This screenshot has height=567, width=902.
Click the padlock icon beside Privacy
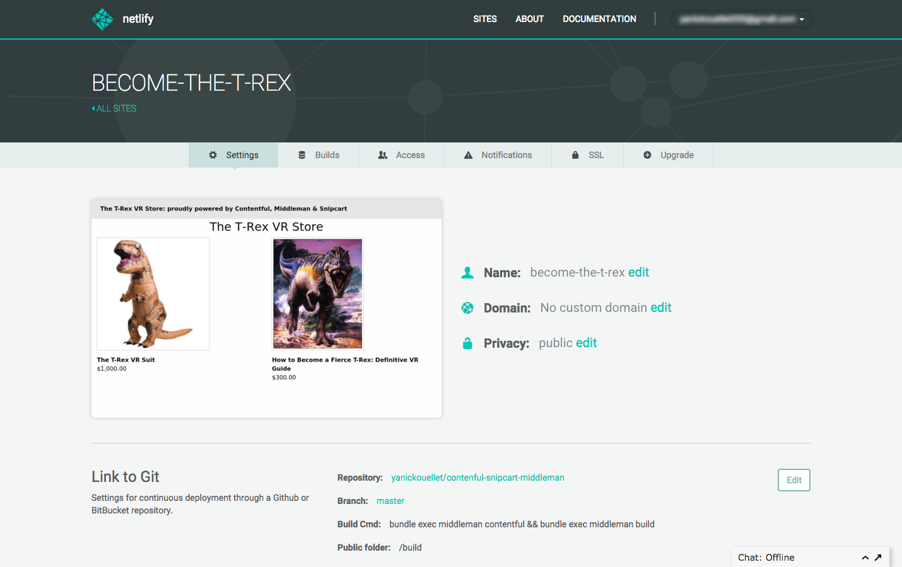467,343
